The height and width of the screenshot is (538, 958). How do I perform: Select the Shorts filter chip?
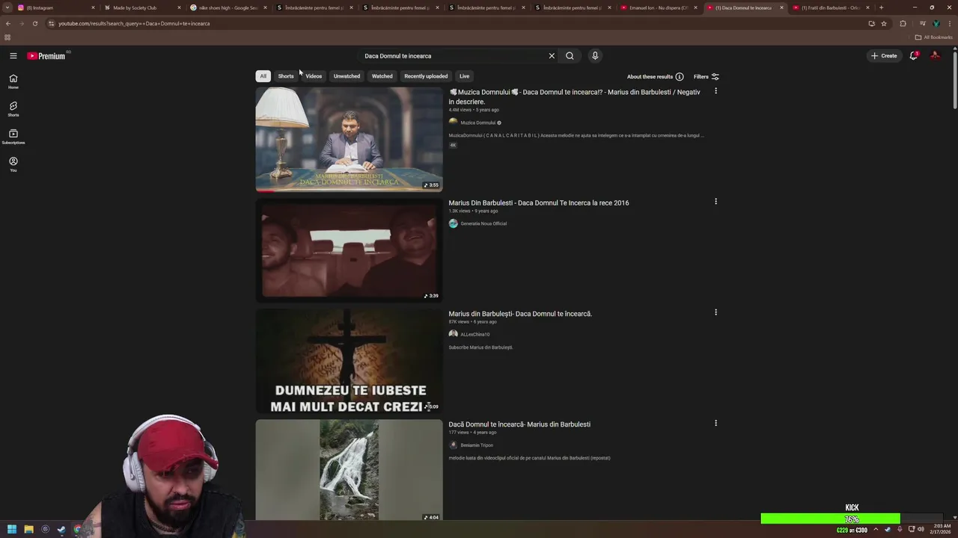(x=286, y=76)
